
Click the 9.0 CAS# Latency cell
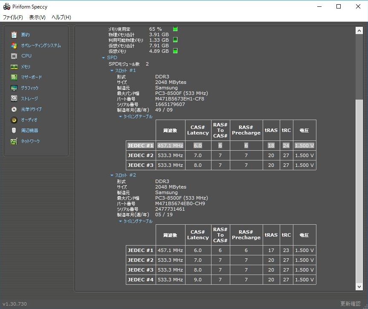(198, 280)
